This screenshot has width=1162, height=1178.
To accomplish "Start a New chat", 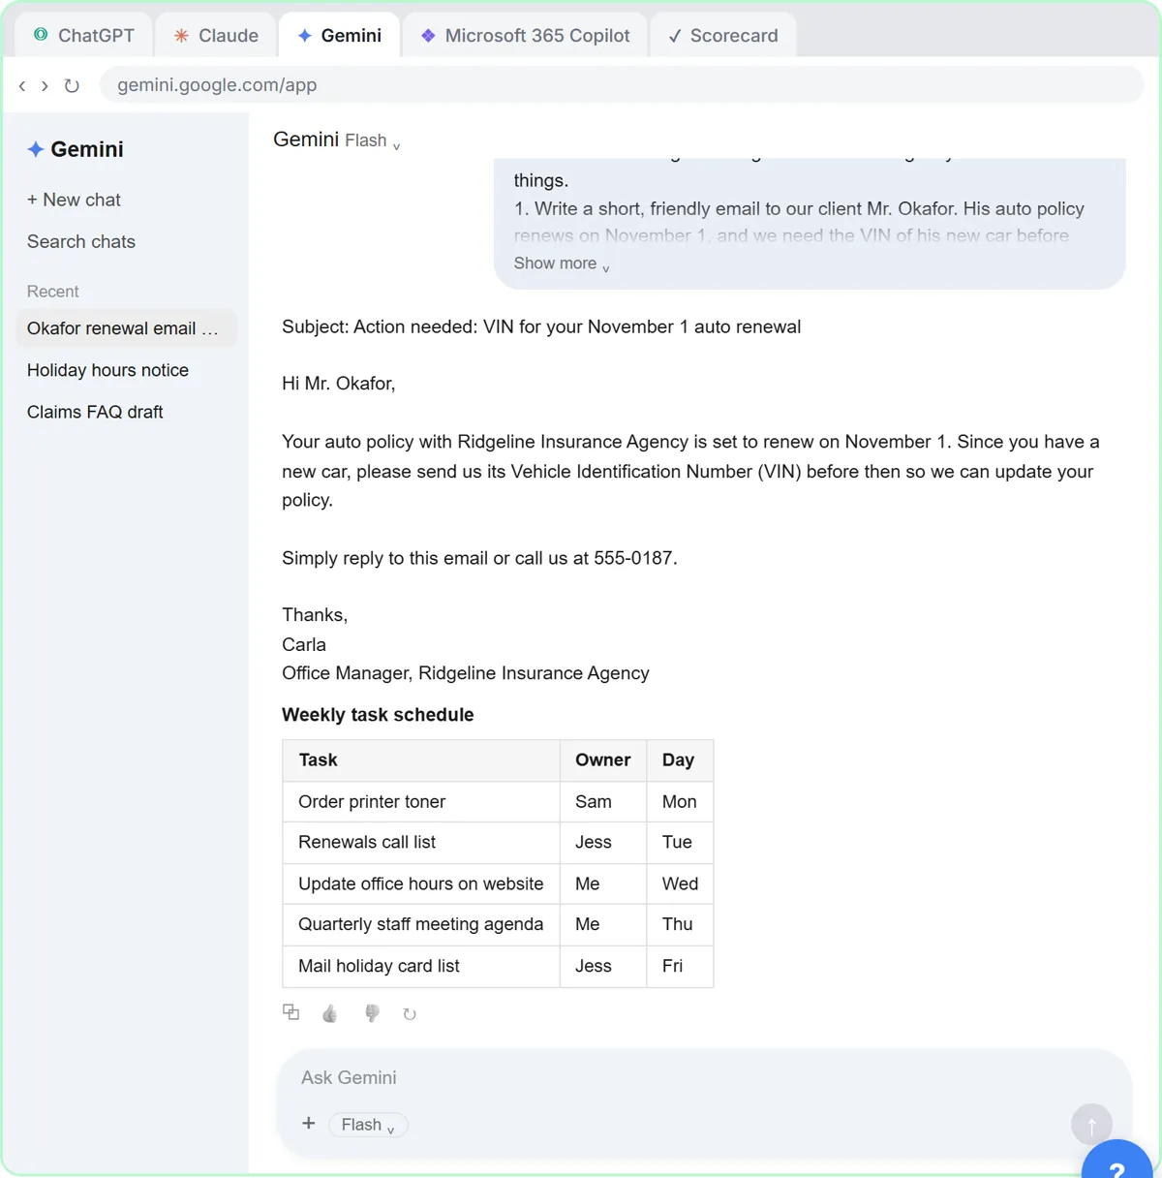I will point(74,200).
